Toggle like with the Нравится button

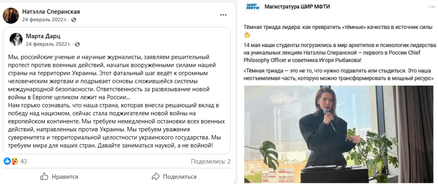tap(60, 177)
